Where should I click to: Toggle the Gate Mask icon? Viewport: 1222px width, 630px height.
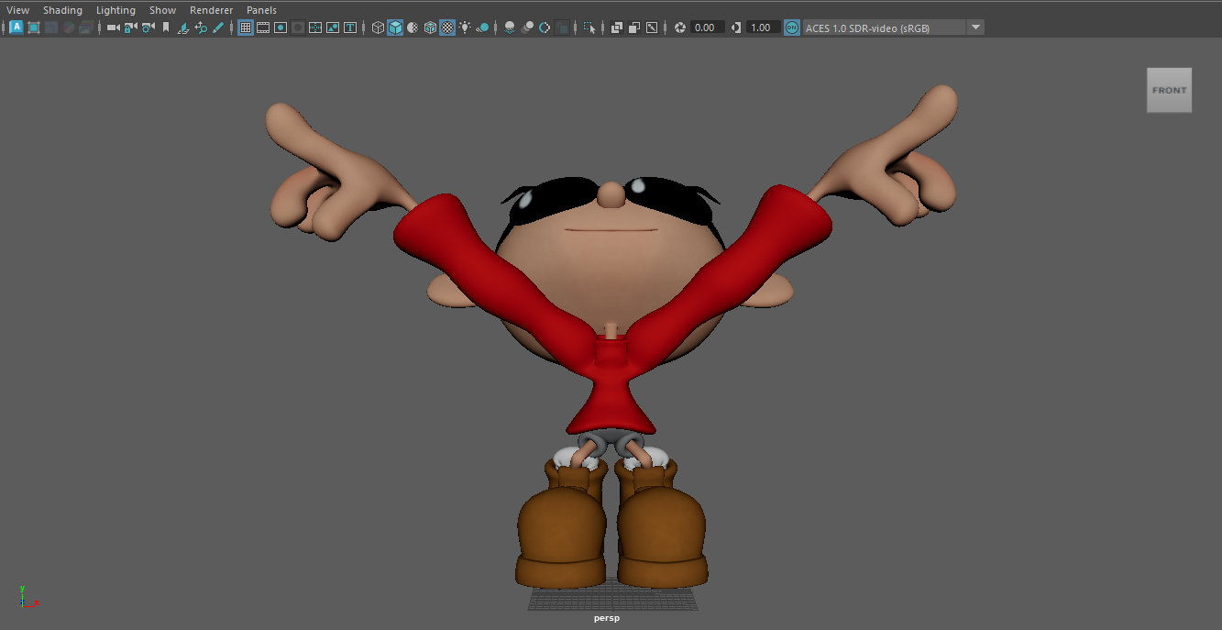pos(298,28)
